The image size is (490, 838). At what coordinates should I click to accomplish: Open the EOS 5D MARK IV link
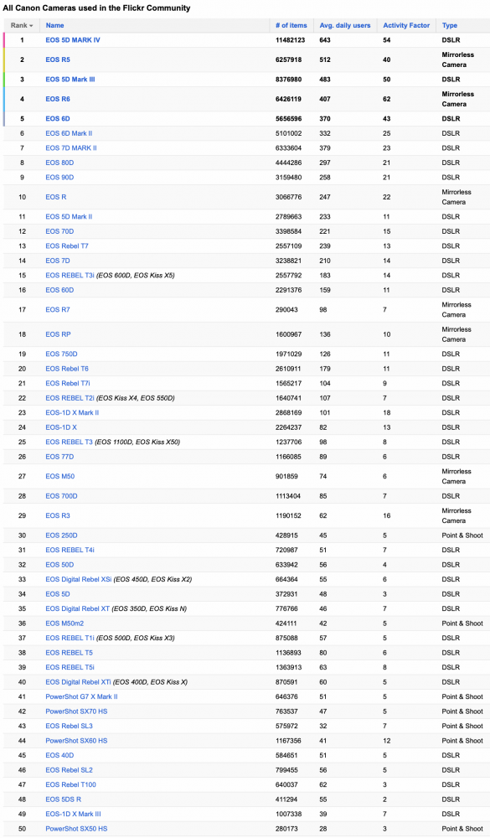point(73,40)
